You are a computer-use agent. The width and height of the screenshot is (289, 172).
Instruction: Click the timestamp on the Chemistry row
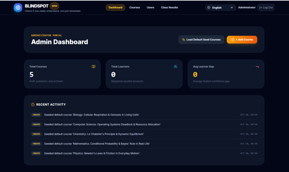248,134
